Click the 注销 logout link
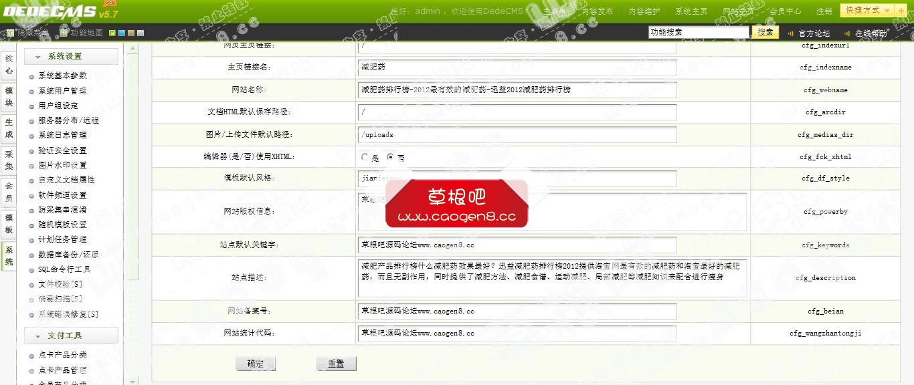The height and width of the screenshot is (385, 914). 825,11
